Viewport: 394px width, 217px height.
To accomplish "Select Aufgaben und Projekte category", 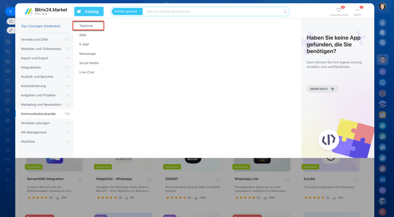I will click(x=45, y=95).
